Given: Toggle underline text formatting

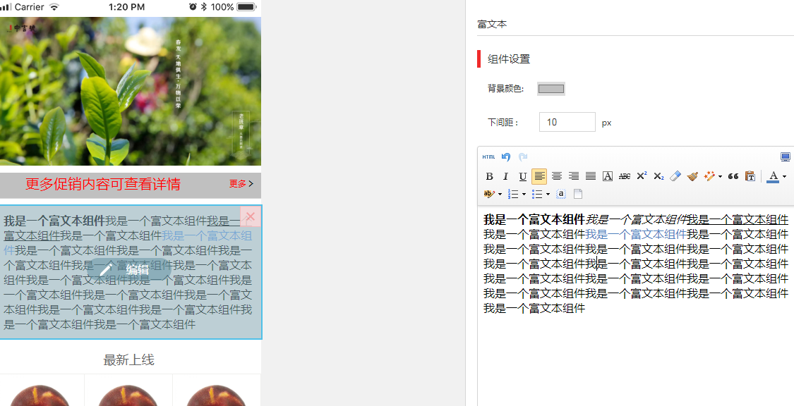Looking at the screenshot, I should click(522, 176).
